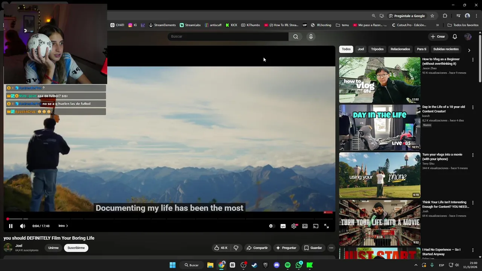Image resolution: width=482 pixels, height=271 pixels.
Task: Mute the video volume speaker icon
Action: (x=23, y=226)
